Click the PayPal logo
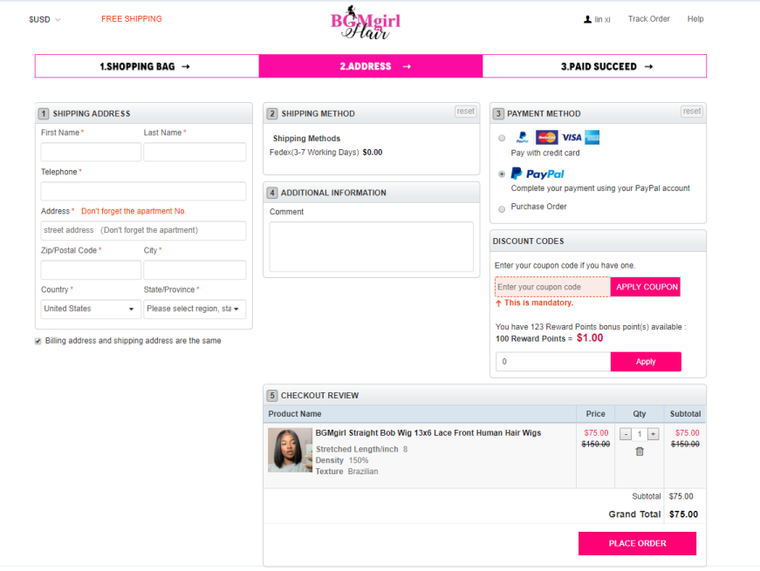 point(538,173)
